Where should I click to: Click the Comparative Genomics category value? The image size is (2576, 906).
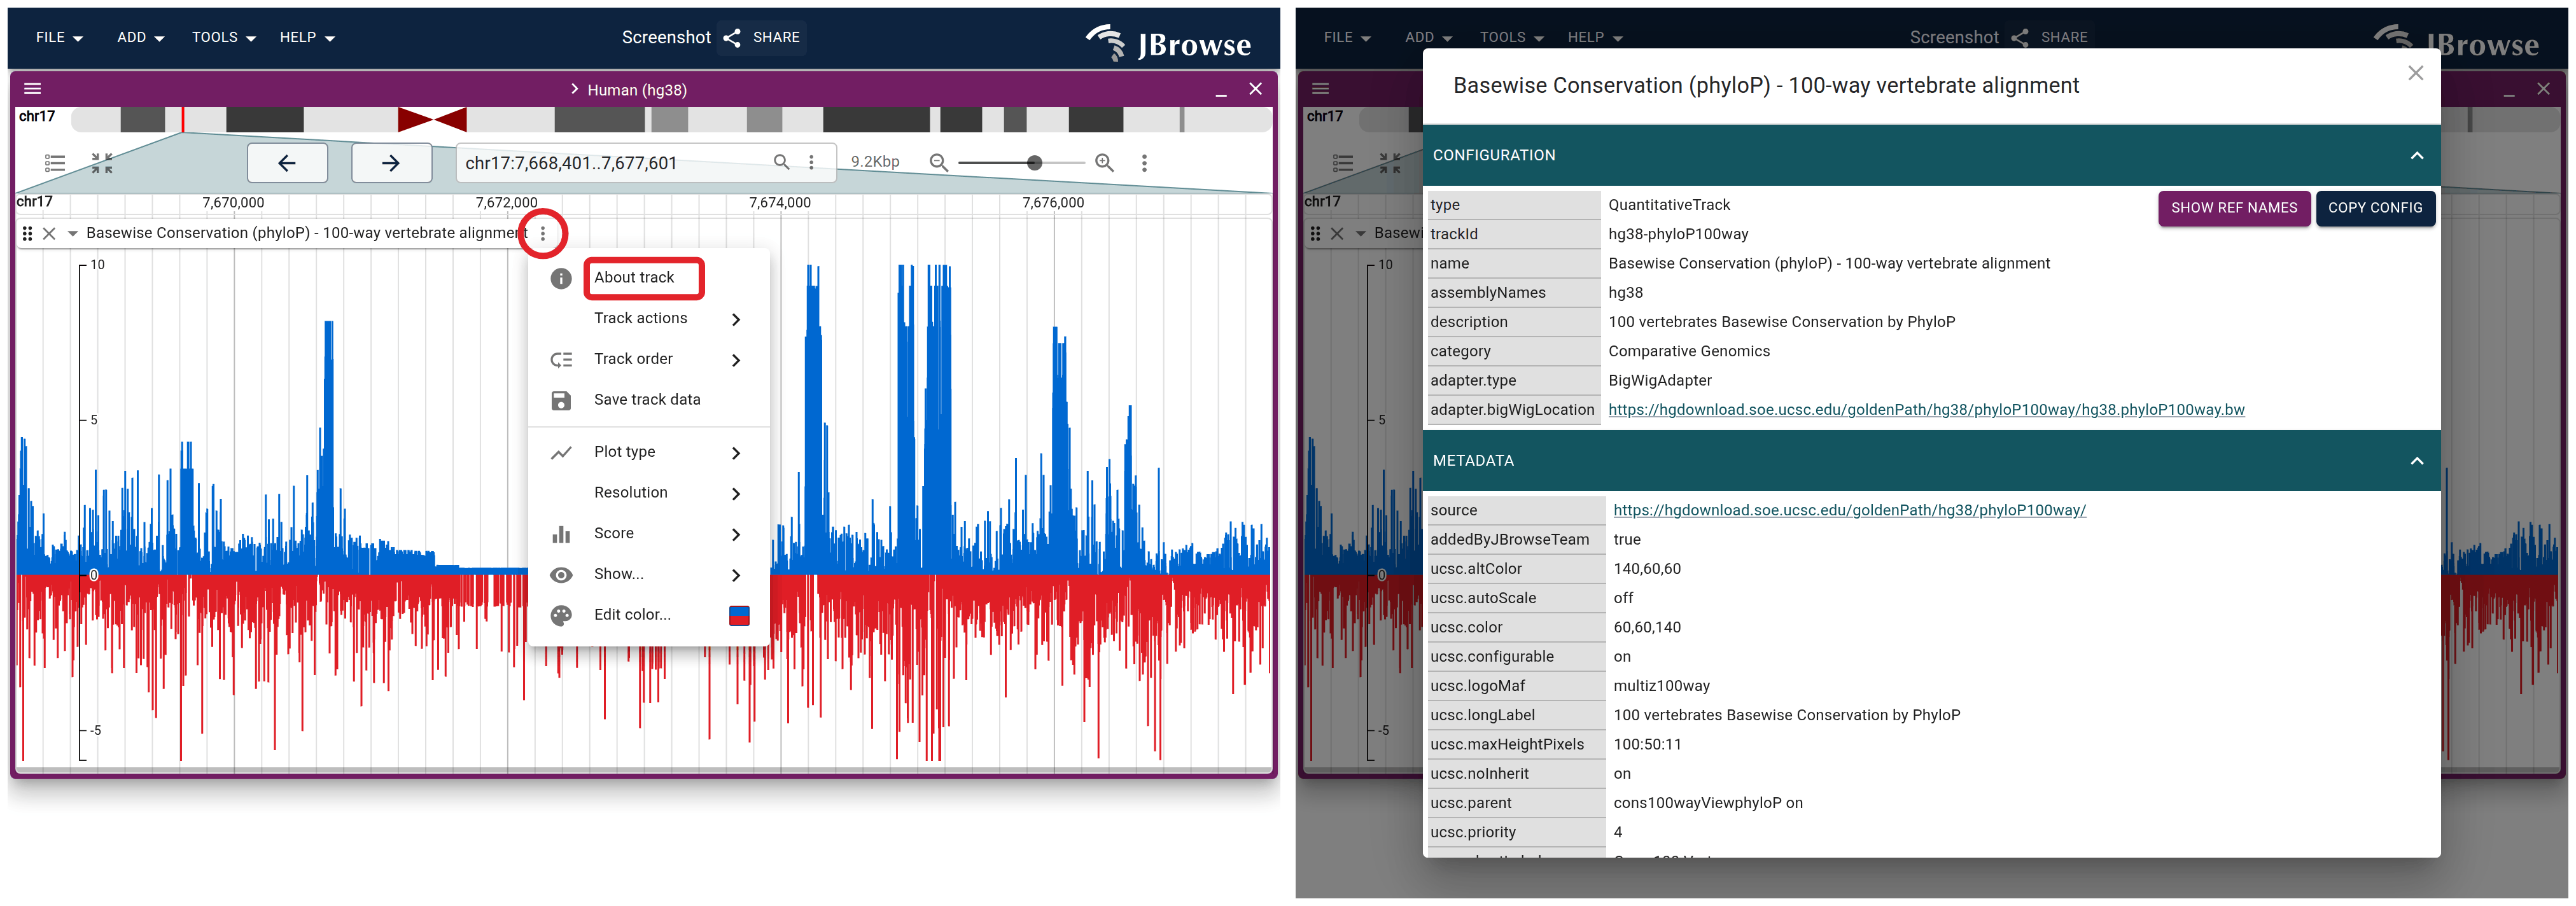pos(1688,351)
